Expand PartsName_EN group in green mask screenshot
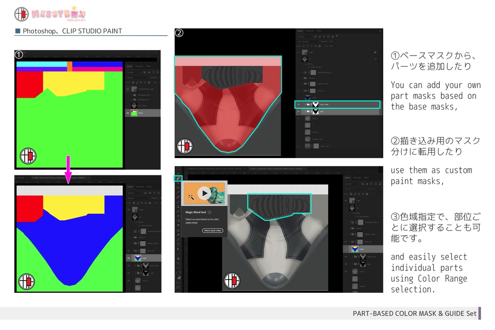 pos(132,95)
